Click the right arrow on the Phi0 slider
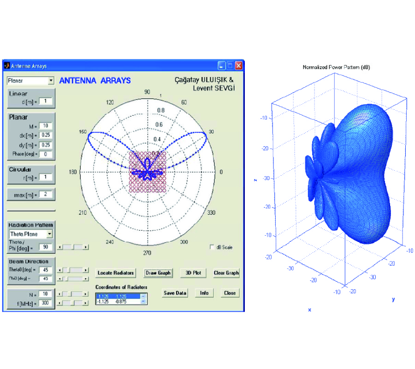415x369 pixels. 86,279
